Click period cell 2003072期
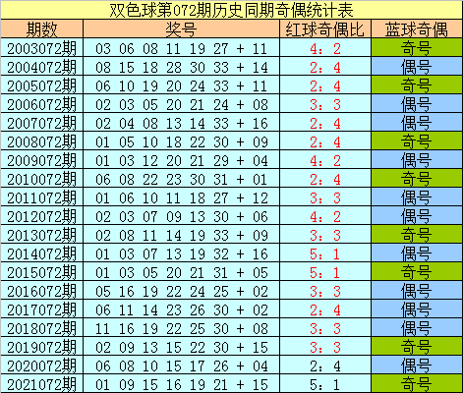The width and height of the screenshot is (463, 393). (x=41, y=48)
